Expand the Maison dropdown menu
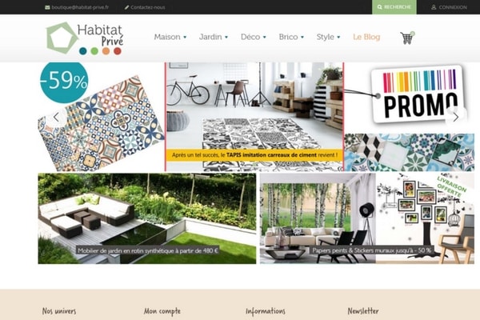Viewport: 480px width, 320px height. (x=170, y=37)
